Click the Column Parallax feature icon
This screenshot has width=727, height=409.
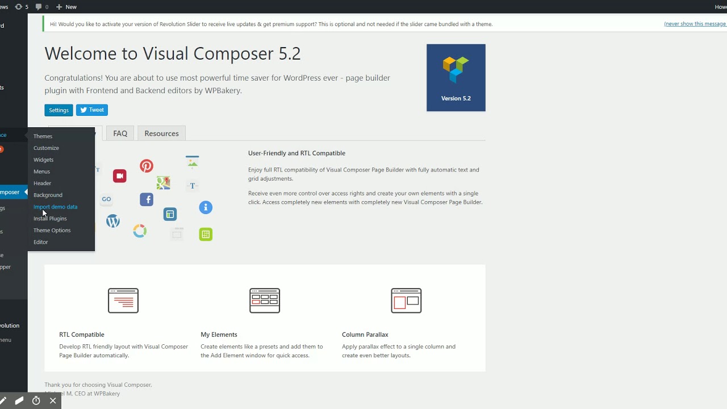[x=406, y=301]
